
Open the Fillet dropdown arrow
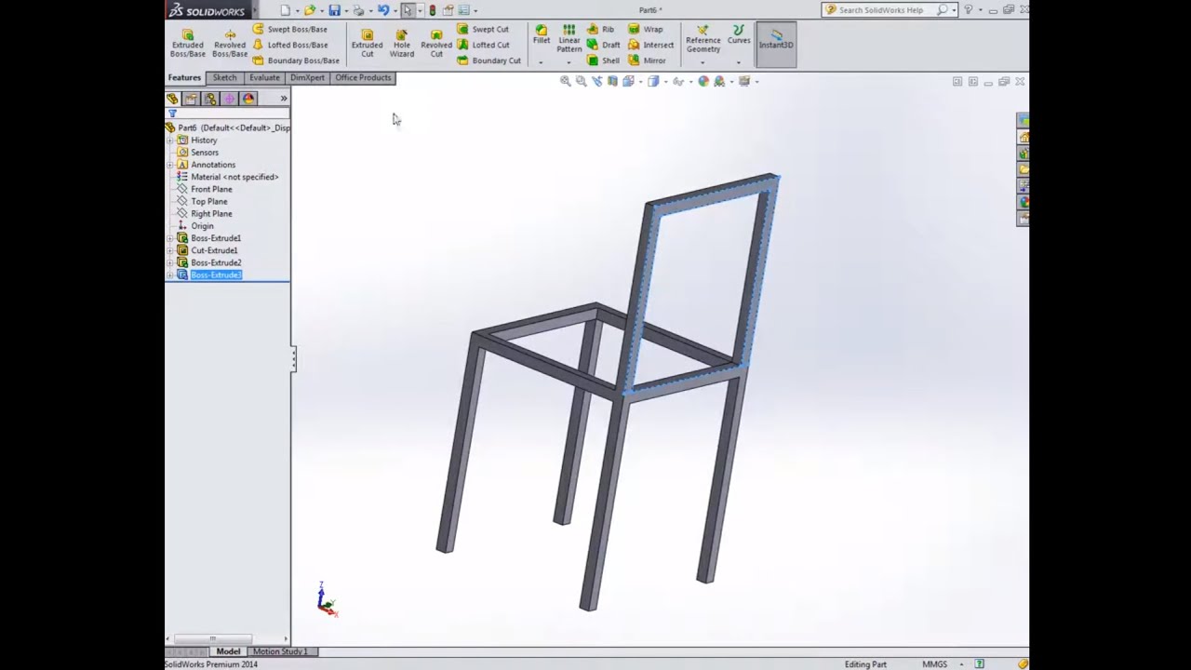coord(541,62)
